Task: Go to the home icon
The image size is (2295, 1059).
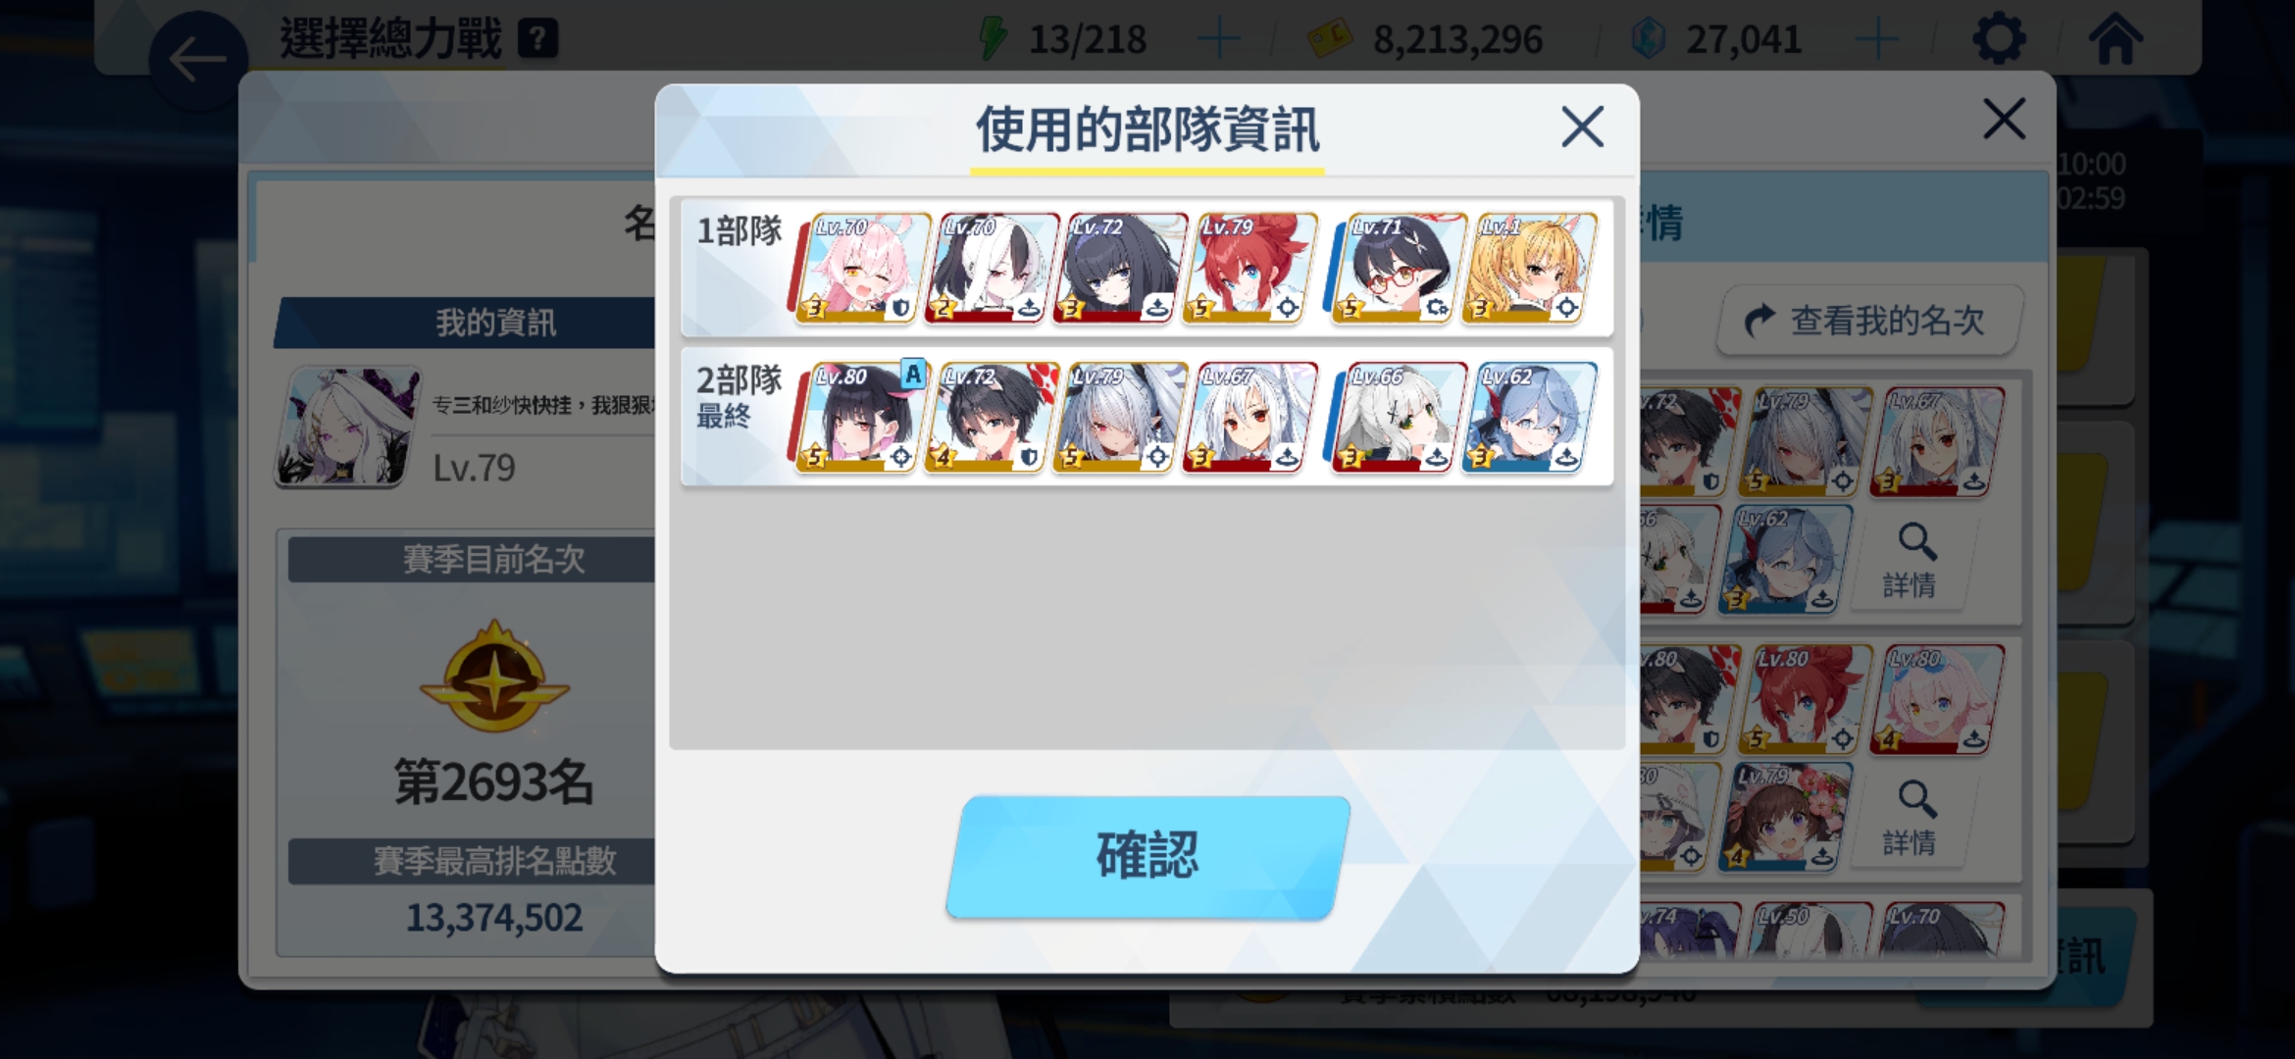Action: pyautogui.click(x=2115, y=39)
